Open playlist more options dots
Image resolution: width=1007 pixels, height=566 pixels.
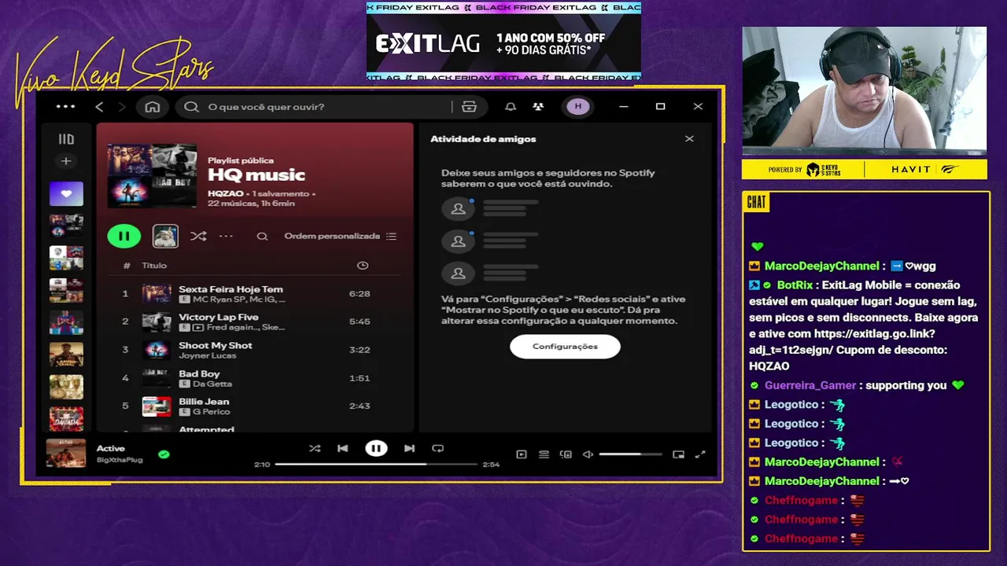click(226, 236)
